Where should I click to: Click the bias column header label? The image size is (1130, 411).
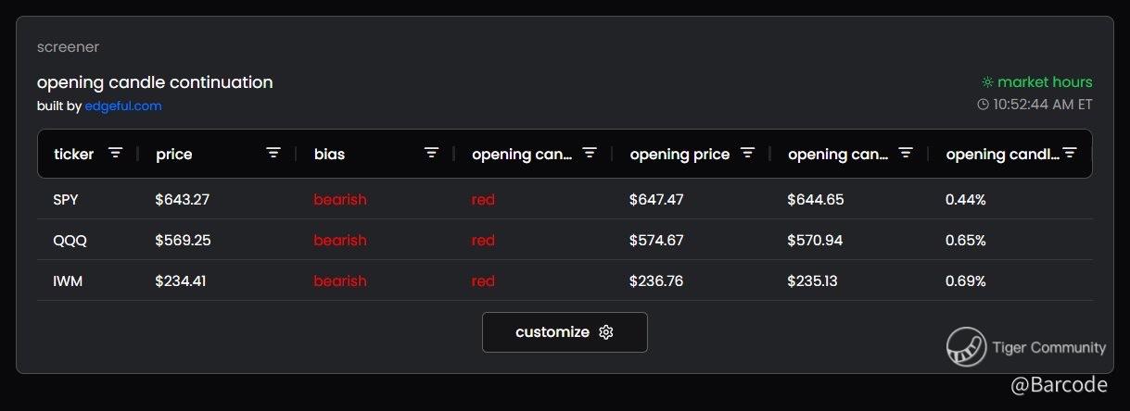click(329, 155)
